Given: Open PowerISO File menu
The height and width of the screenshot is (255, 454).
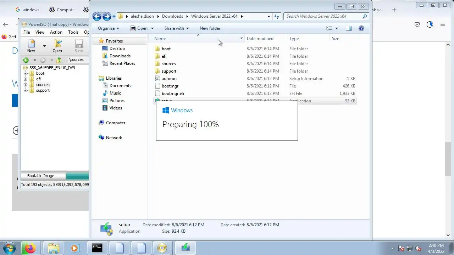Looking at the screenshot, I should [x=27, y=32].
